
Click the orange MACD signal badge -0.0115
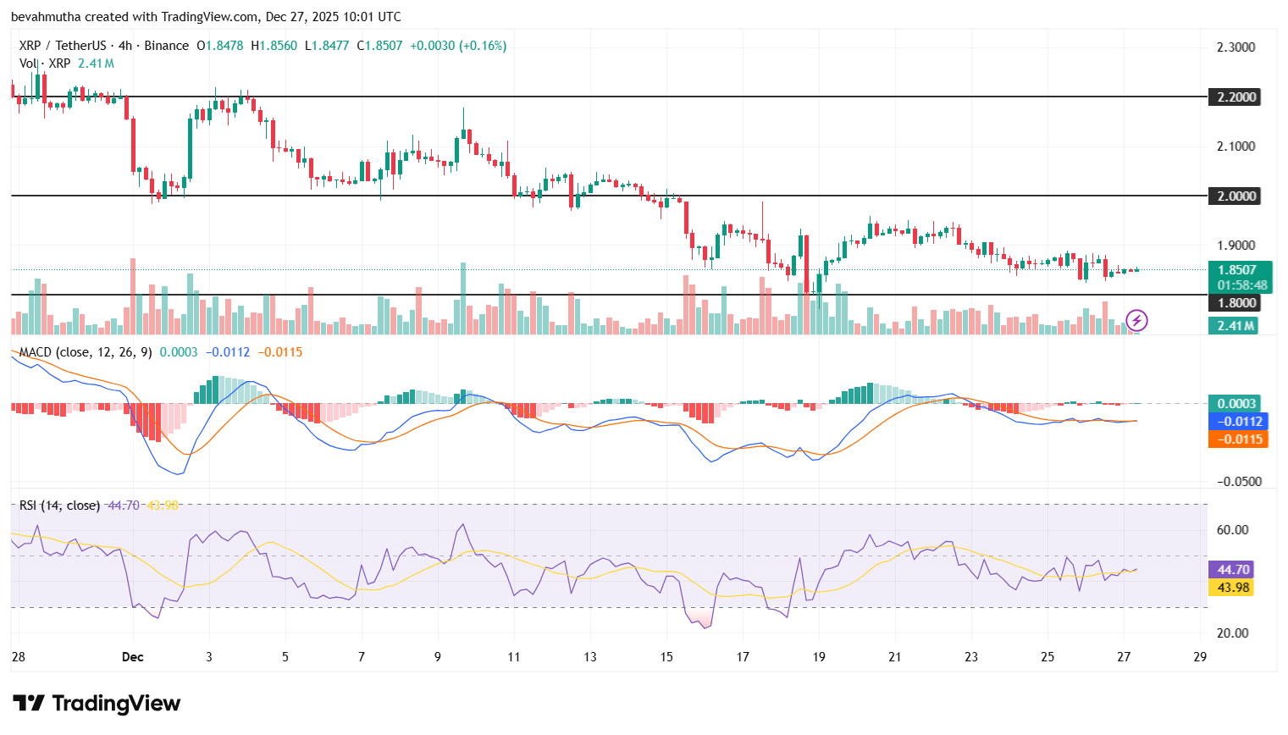tap(1235, 439)
